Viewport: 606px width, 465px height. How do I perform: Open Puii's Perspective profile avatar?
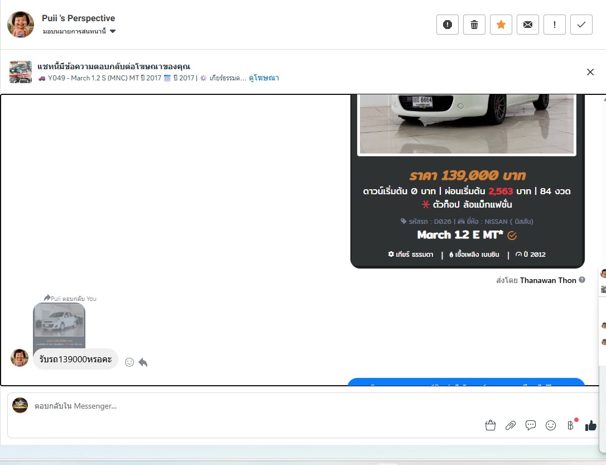21,25
